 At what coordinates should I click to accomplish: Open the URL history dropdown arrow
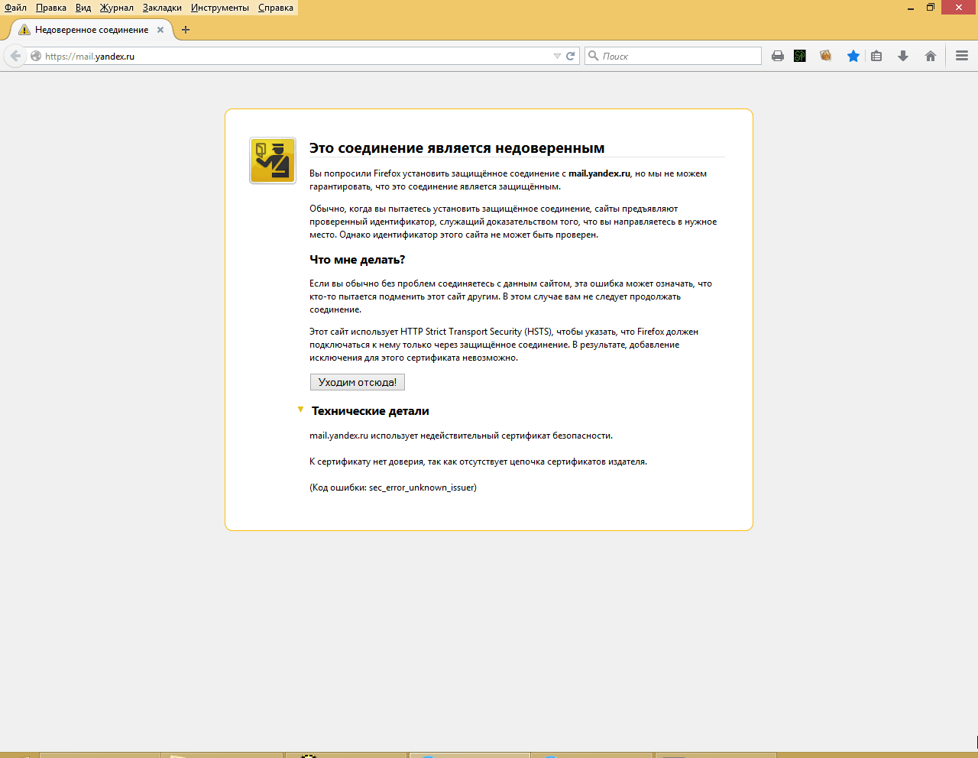[x=557, y=56]
